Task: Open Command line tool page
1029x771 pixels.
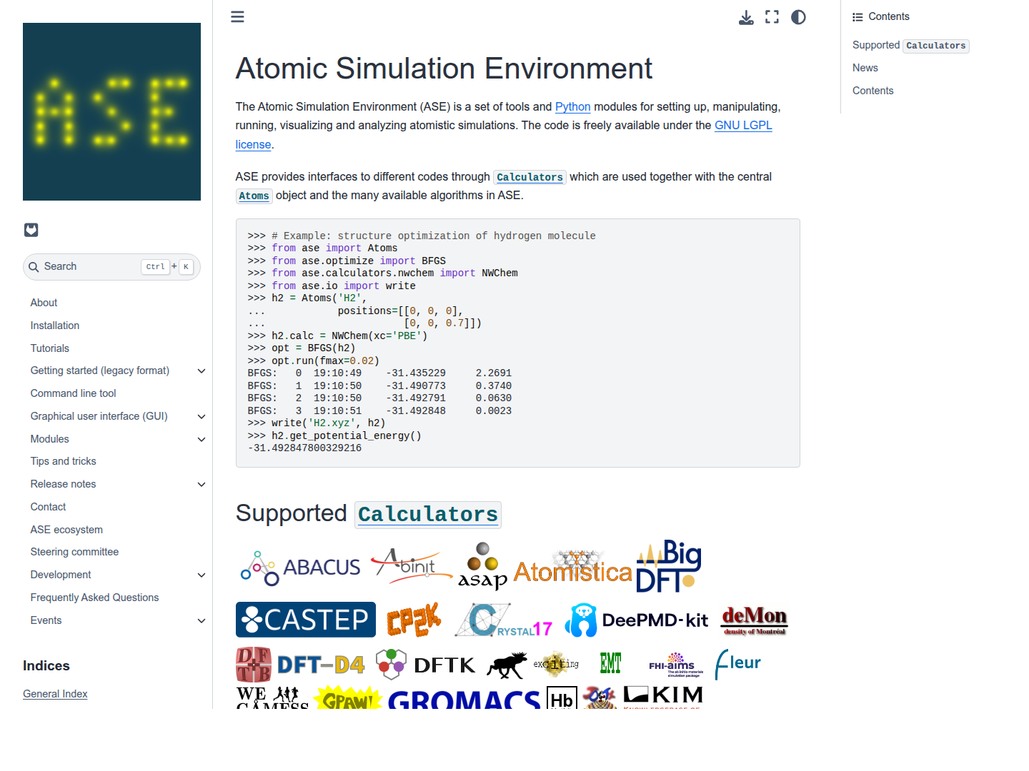Action: point(73,393)
